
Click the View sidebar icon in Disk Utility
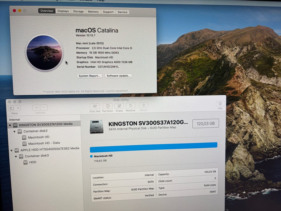(x=12, y=108)
